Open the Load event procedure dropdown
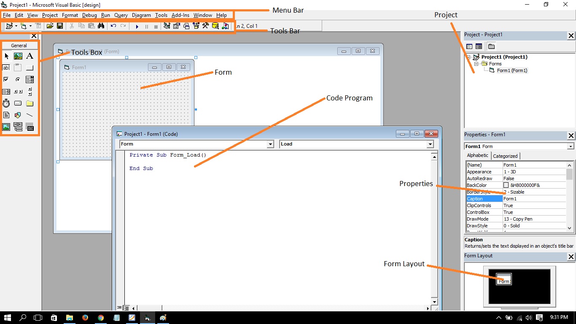 [430, 144]
